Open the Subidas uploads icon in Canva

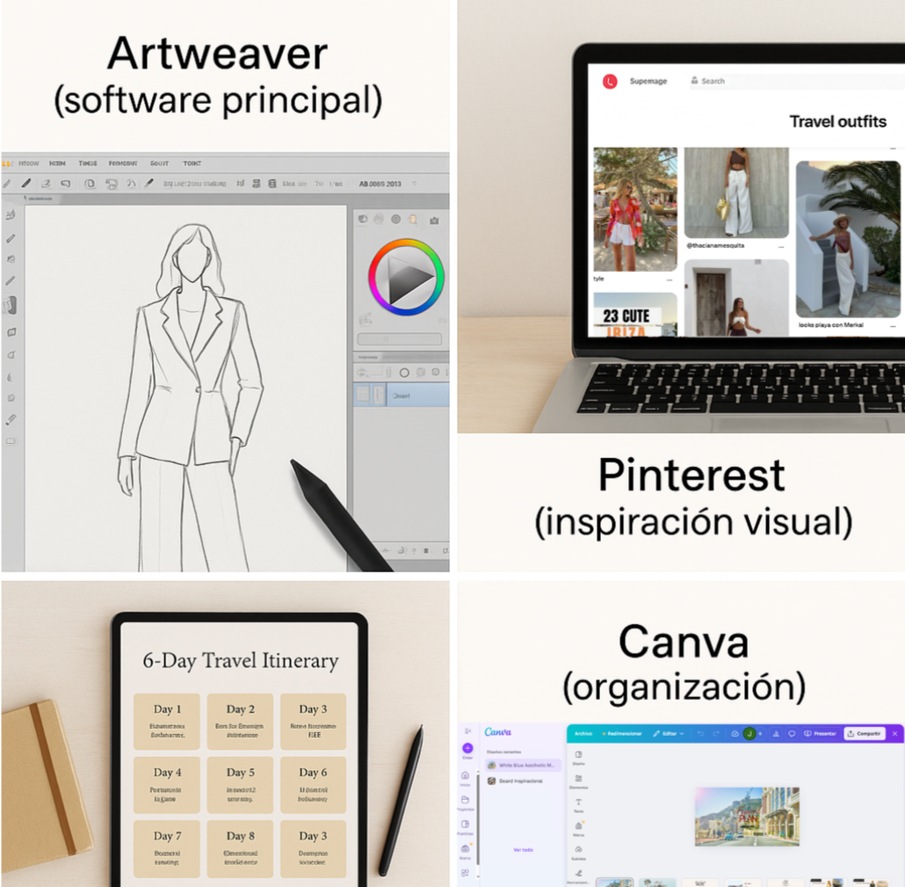[x=578, y=849]
